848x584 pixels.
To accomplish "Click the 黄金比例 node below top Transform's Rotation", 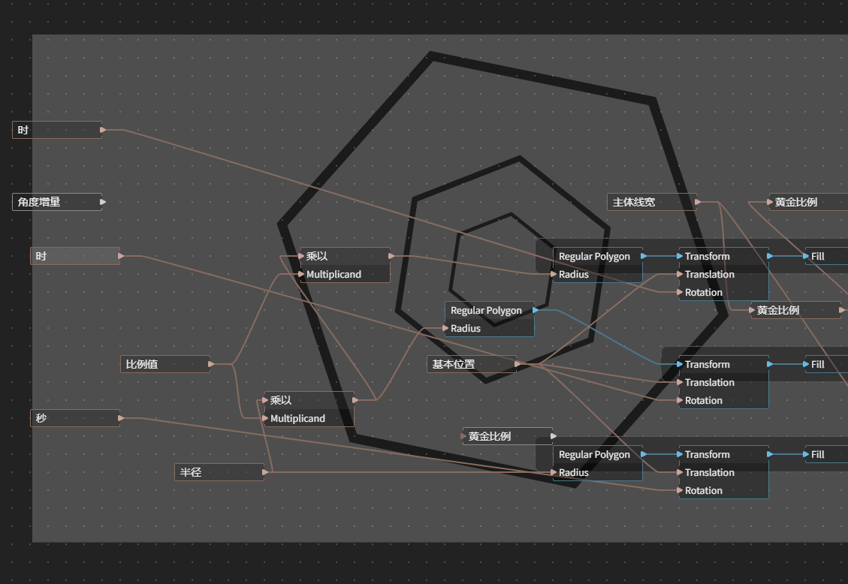I will pyautogui.click(x=796, y=310).
